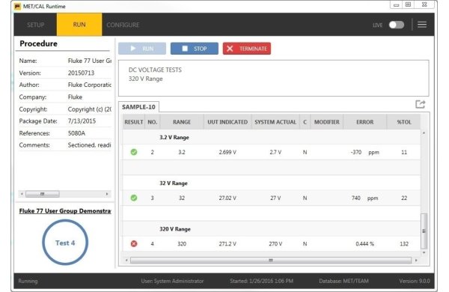Open Fluke 77 User Group Demonstration link

[x=65, y=211]
